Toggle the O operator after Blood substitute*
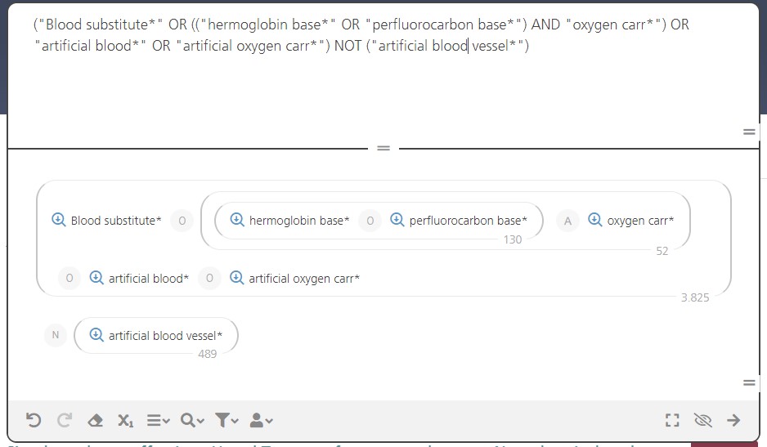767x447 pixels. 182,221
